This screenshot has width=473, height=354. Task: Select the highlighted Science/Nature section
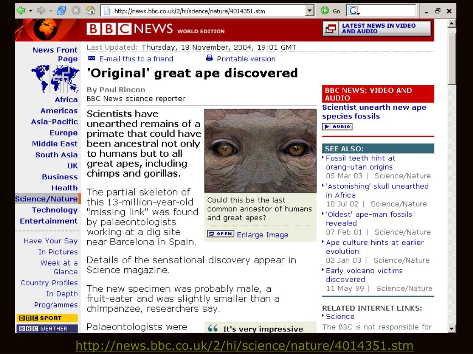(x=48, y=199)
